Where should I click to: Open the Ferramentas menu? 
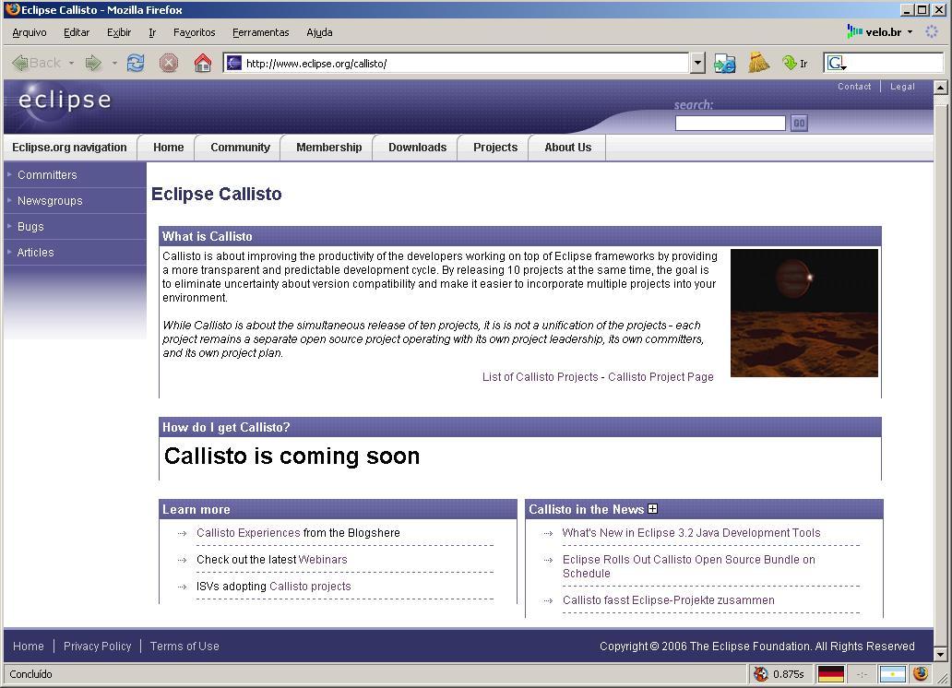pos(260,32)
